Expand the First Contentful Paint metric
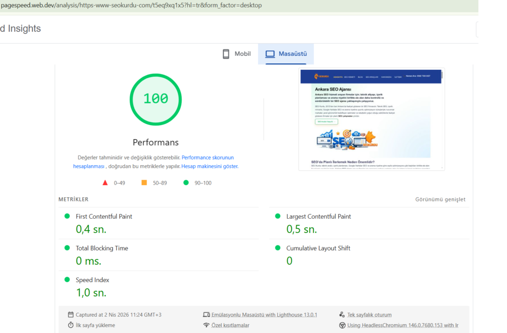507x333 pixels. click(158, 223)
